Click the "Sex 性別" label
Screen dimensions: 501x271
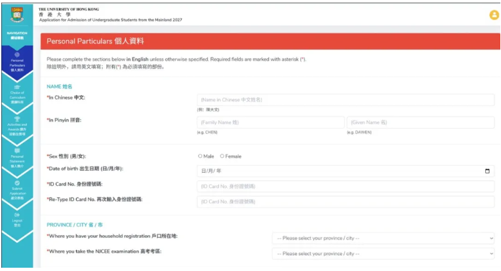click(66, 156)
